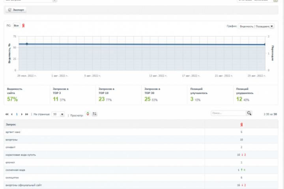This screenshot has width=284, height=189.
Task: Select page number 1 in the pagination
Action: click(17, 114)
